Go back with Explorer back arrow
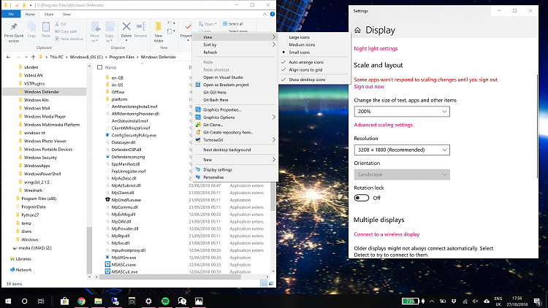The height and width of the screenshot is (308, 548). click(8, 57)
